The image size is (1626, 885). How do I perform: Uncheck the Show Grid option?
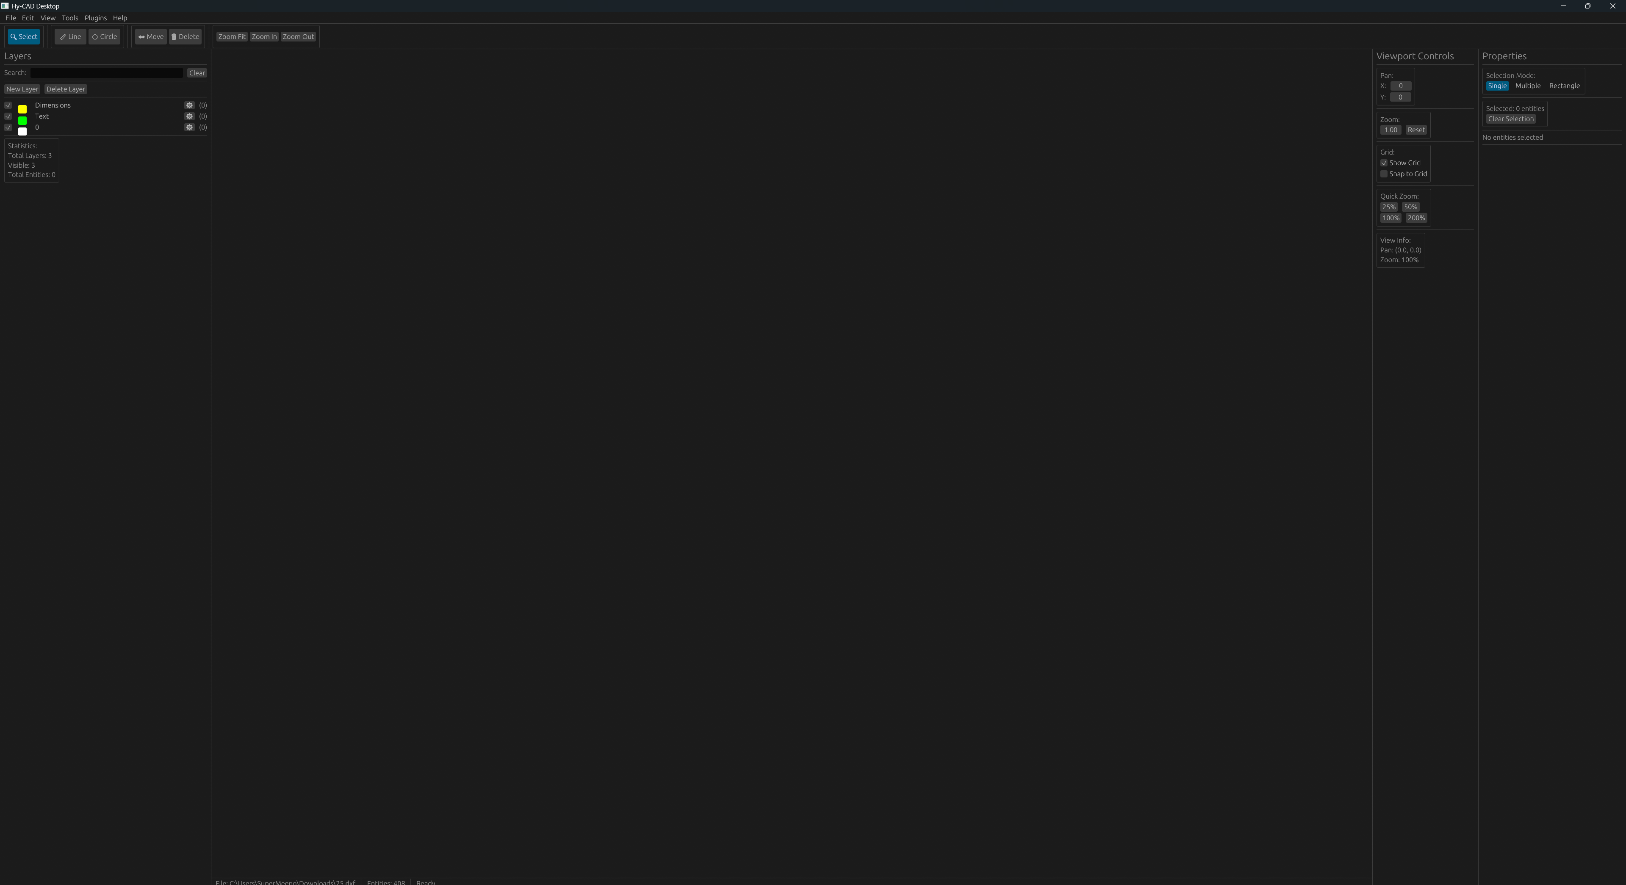pyautogui.click(x=1384, y=163)
